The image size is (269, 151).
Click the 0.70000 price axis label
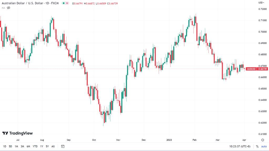262,32
